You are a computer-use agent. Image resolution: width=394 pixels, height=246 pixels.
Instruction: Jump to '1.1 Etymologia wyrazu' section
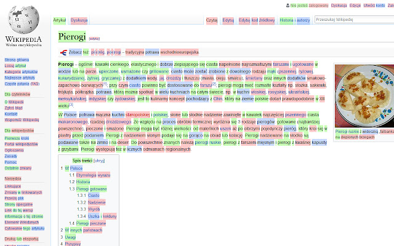[90, 175]
